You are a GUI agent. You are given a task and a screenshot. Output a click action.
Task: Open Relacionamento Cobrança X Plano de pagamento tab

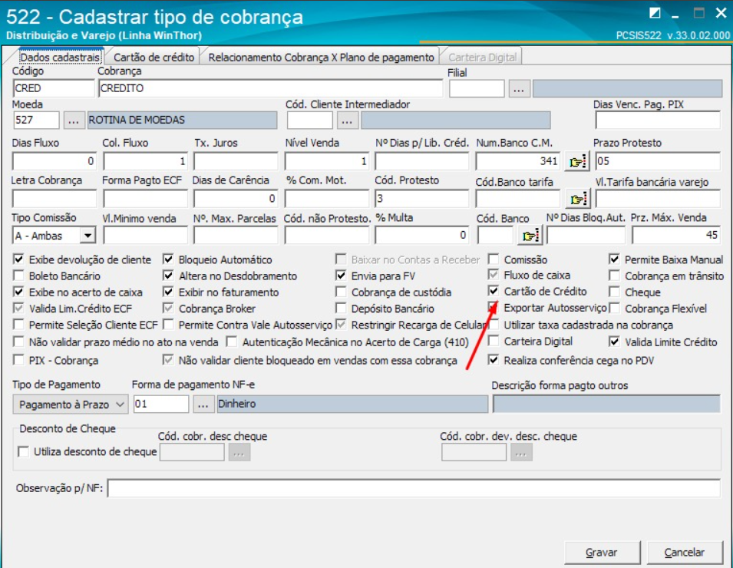pos(322,57)
